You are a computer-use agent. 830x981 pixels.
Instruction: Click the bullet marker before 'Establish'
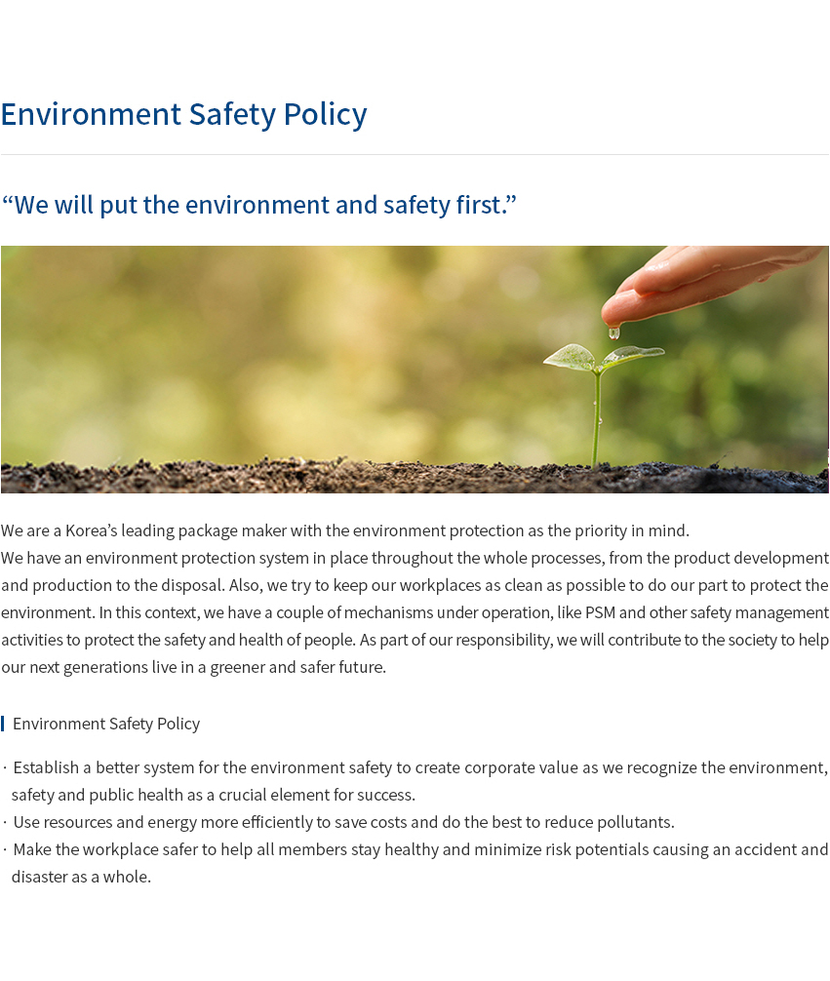click(x=5, y=767)
